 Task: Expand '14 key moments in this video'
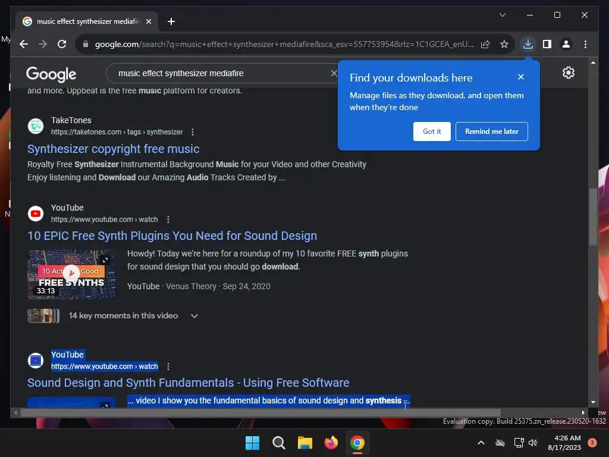pos(194,316)
